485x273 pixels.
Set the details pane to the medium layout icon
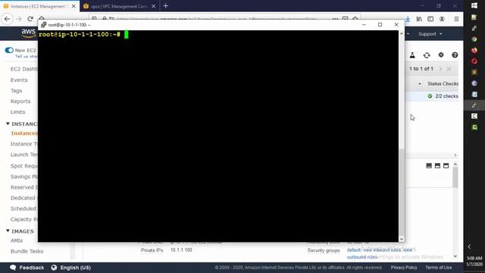pyautogui.click(x=437, y=166)
